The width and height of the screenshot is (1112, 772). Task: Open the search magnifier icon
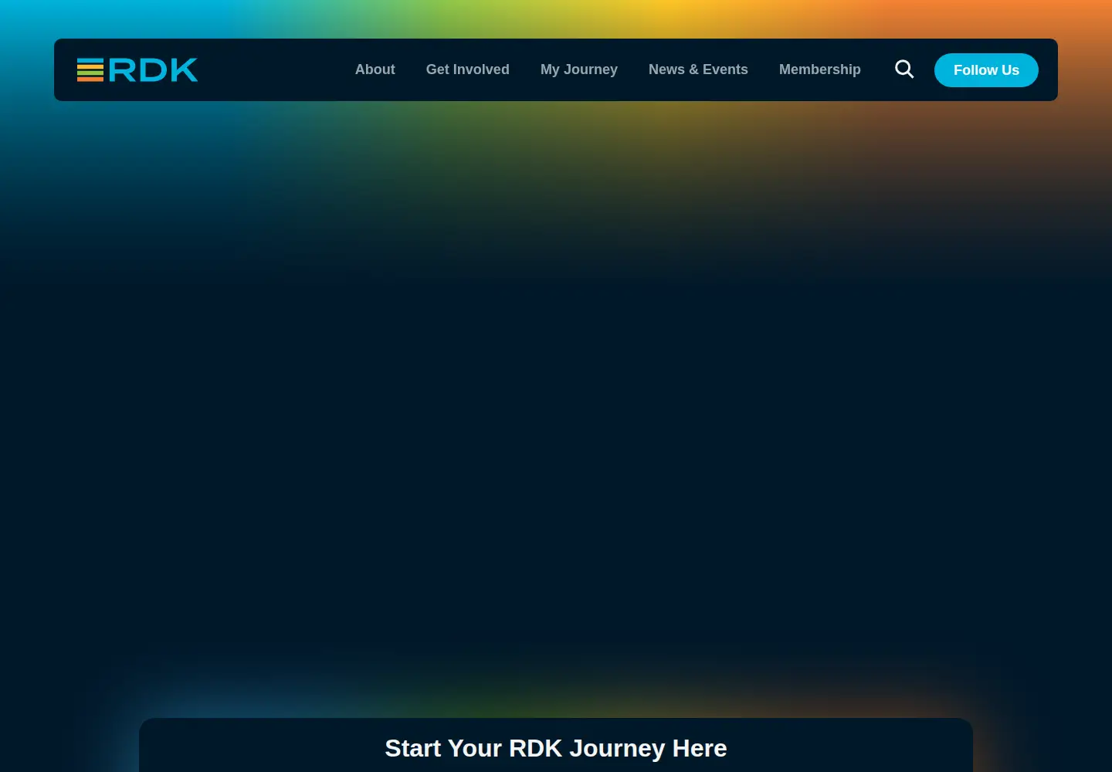904,69
